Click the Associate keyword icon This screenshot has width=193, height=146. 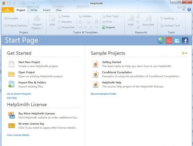(148, 18)
